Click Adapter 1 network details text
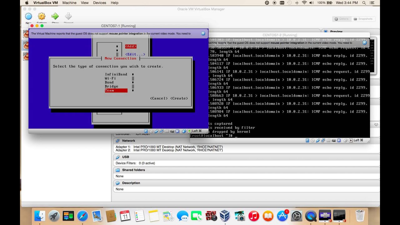This screenshot has height=225, width=400. (x=169, y=147)
